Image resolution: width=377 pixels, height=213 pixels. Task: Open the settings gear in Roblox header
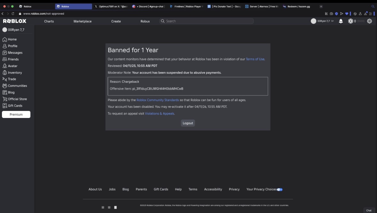pyautogui.click(x=370, y=21)
